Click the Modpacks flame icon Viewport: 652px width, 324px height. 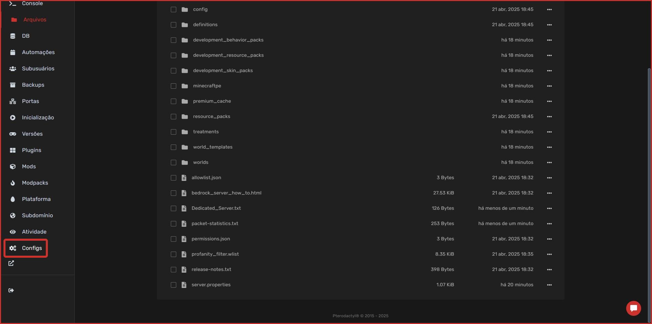[x=13, y=183]
